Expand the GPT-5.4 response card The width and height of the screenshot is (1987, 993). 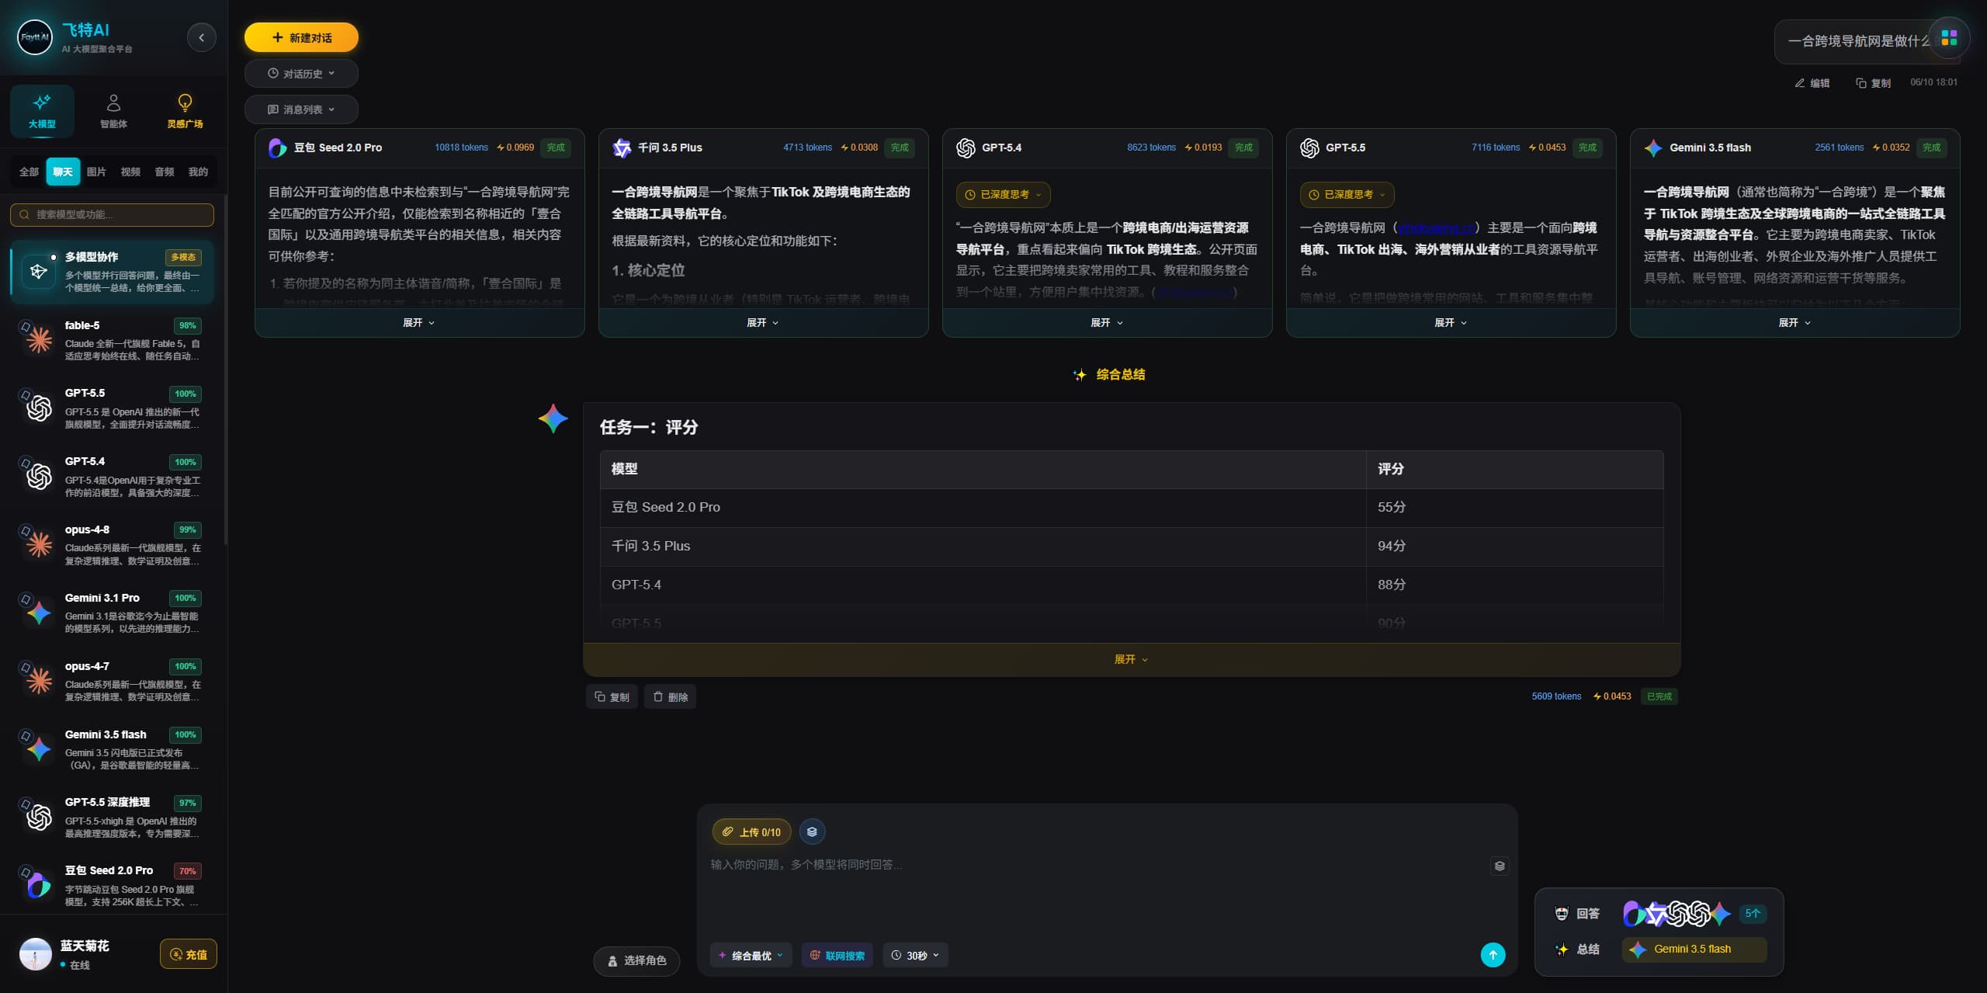[1107, 322]
